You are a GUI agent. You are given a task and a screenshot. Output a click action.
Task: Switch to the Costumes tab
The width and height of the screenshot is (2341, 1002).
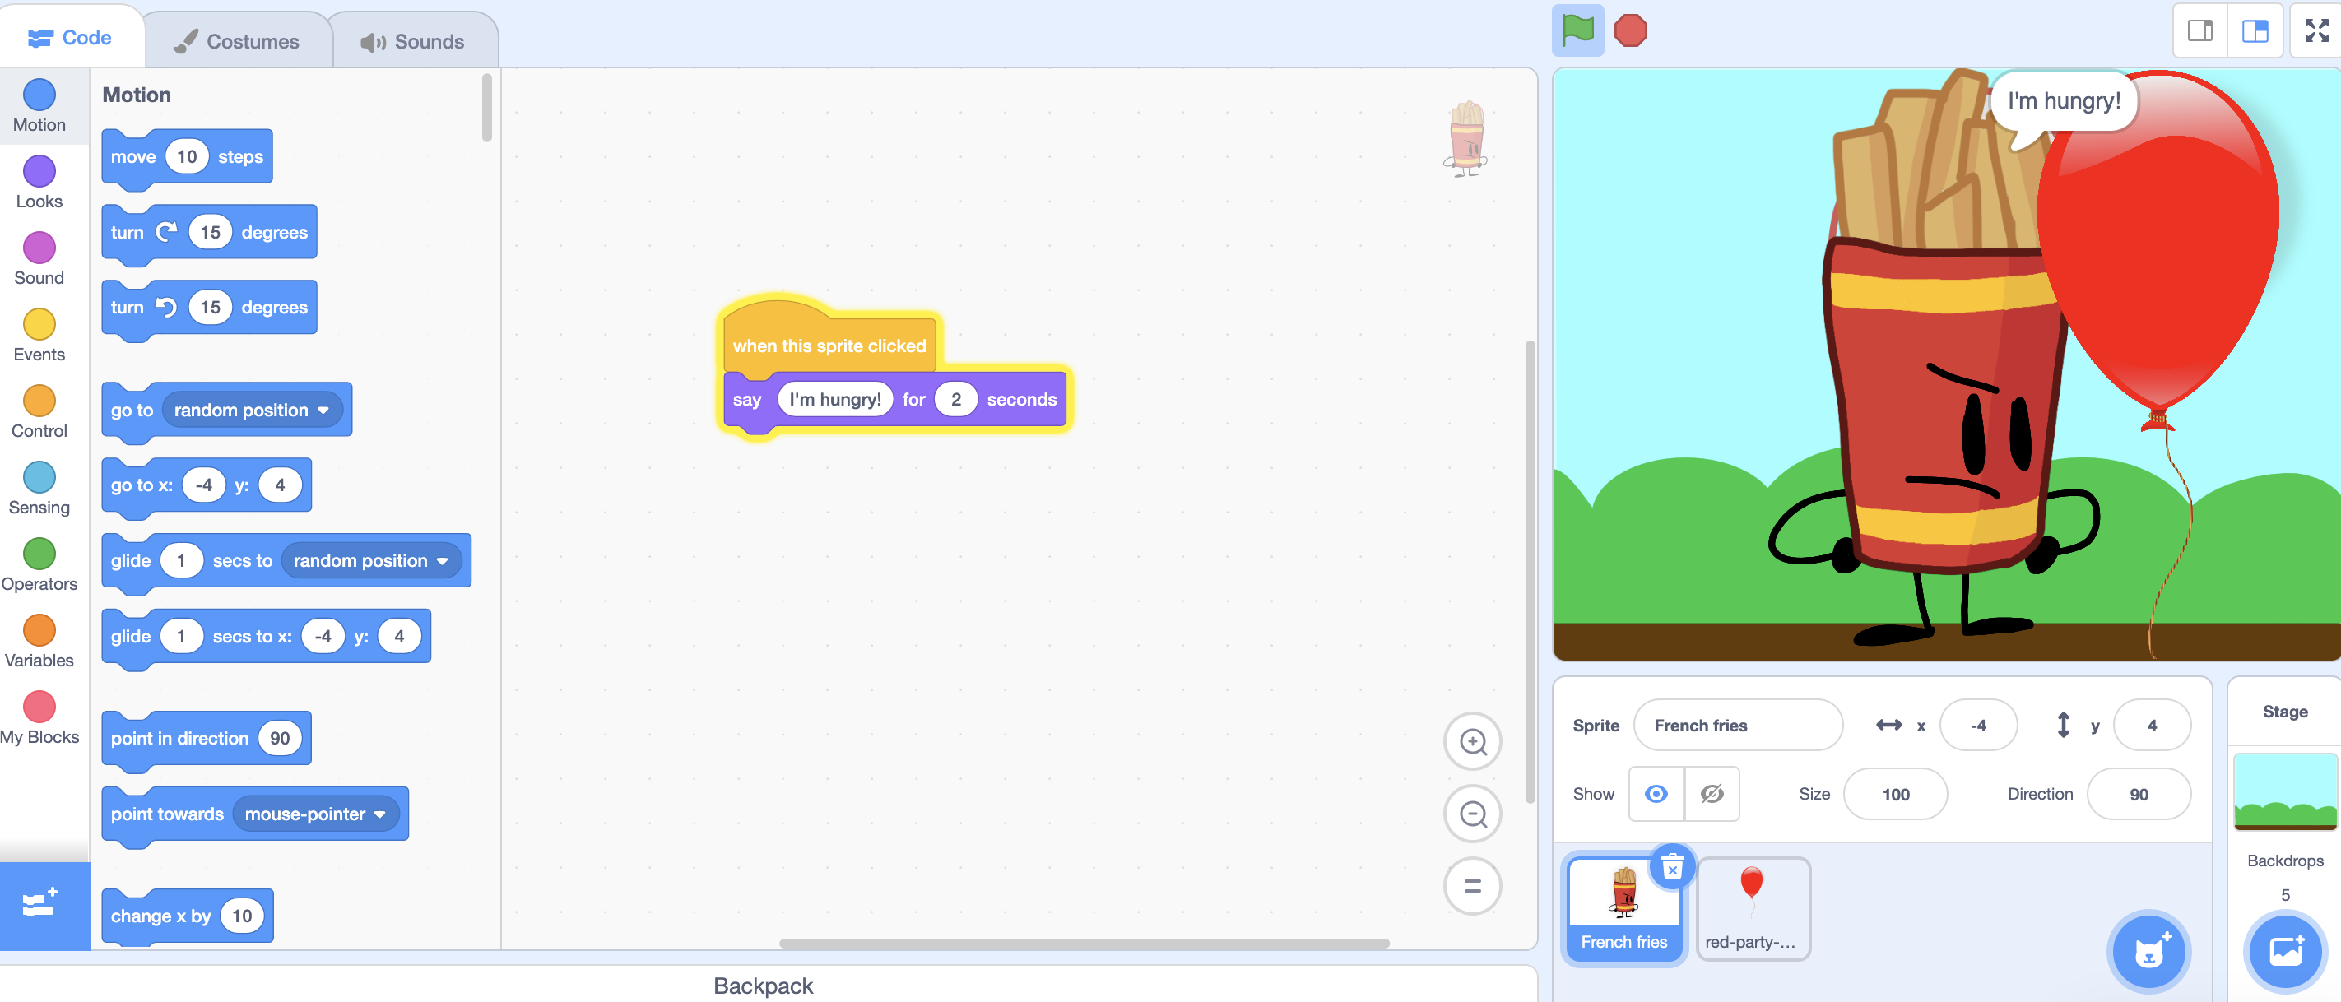[238, 41]
